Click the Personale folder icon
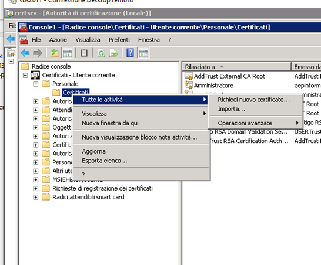The image size is (321, 265). [46, 84]
